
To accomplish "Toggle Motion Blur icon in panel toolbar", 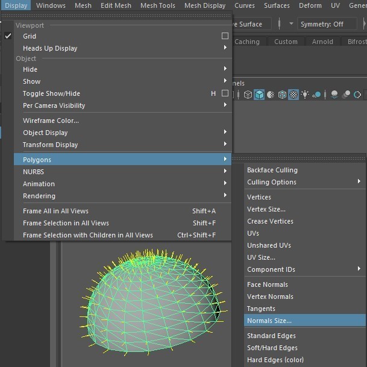I will coord(347,95).
